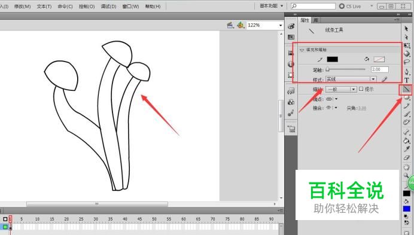Click the blue fill color swatch in toolbar

pos(407,209)
